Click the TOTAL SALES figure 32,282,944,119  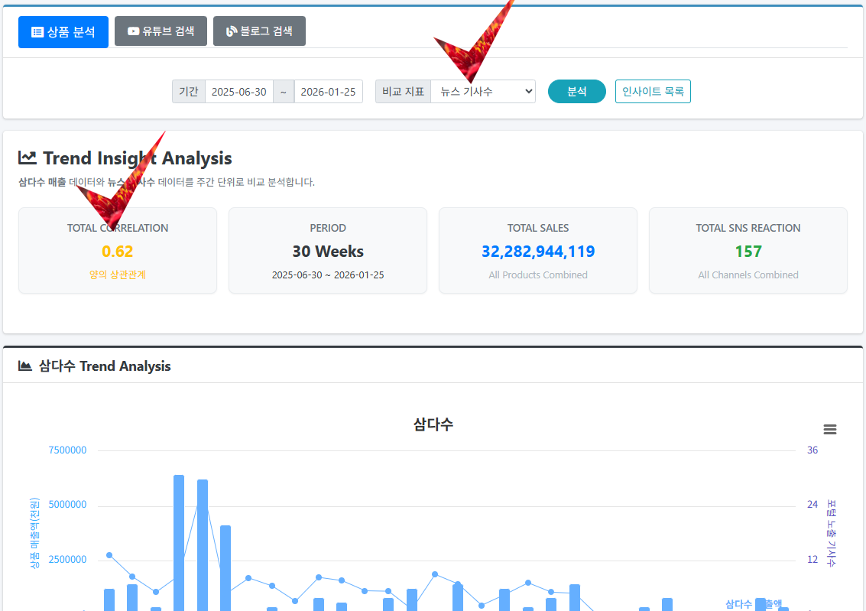538,252
